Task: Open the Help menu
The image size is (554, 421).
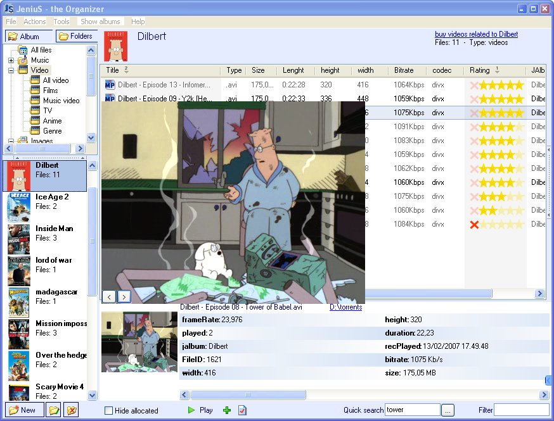Action: pyautogui.click(x=138, y=22)
